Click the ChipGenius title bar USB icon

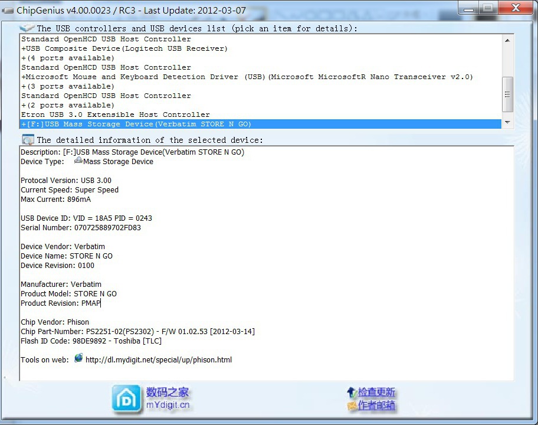click(x=8, y=11)
